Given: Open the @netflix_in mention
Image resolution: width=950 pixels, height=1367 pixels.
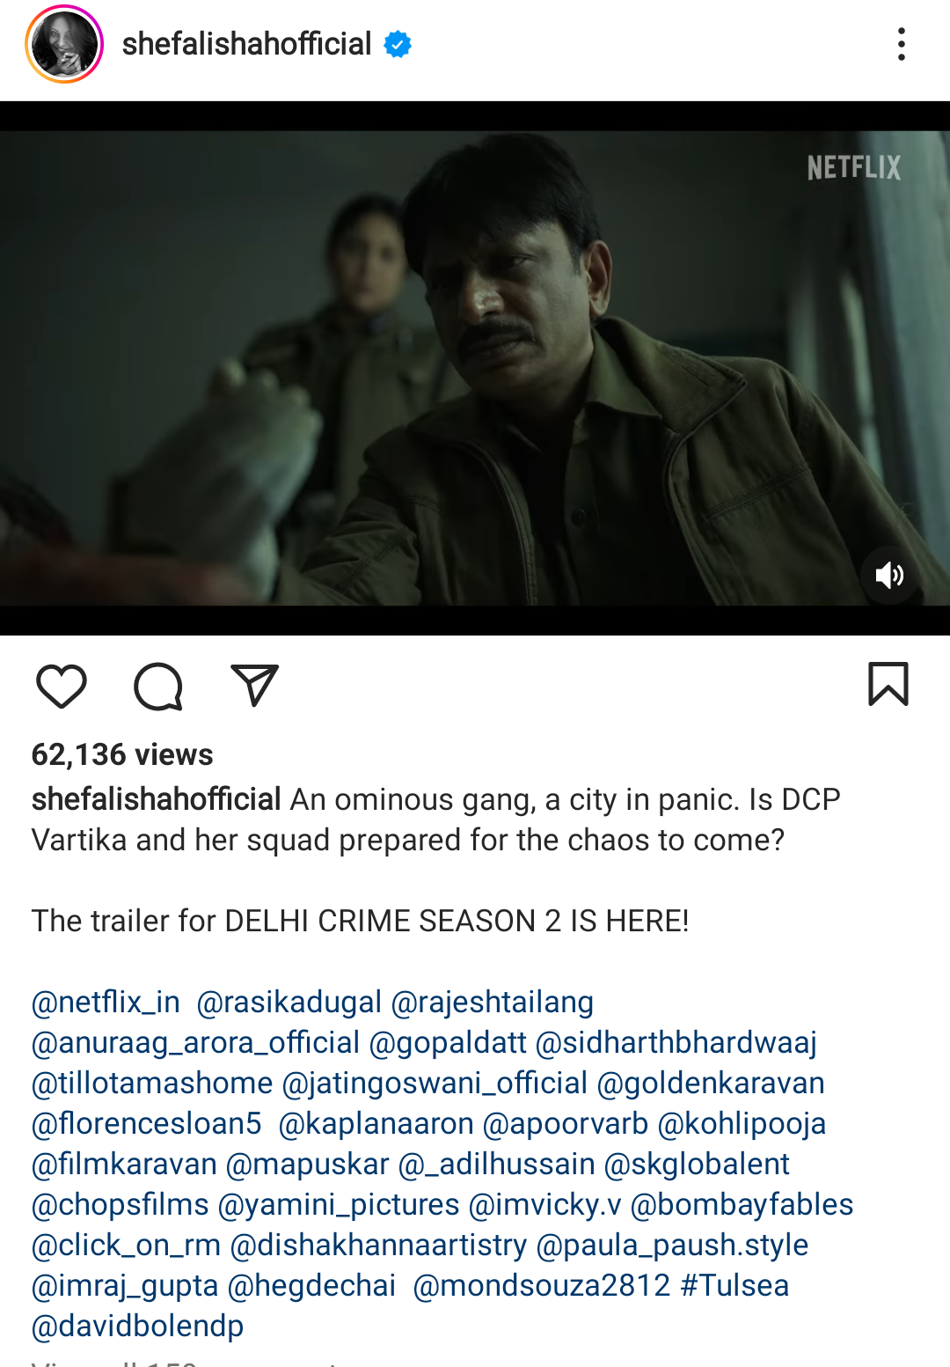Looking at the screenshot, I should click(x=106, y=1002).
